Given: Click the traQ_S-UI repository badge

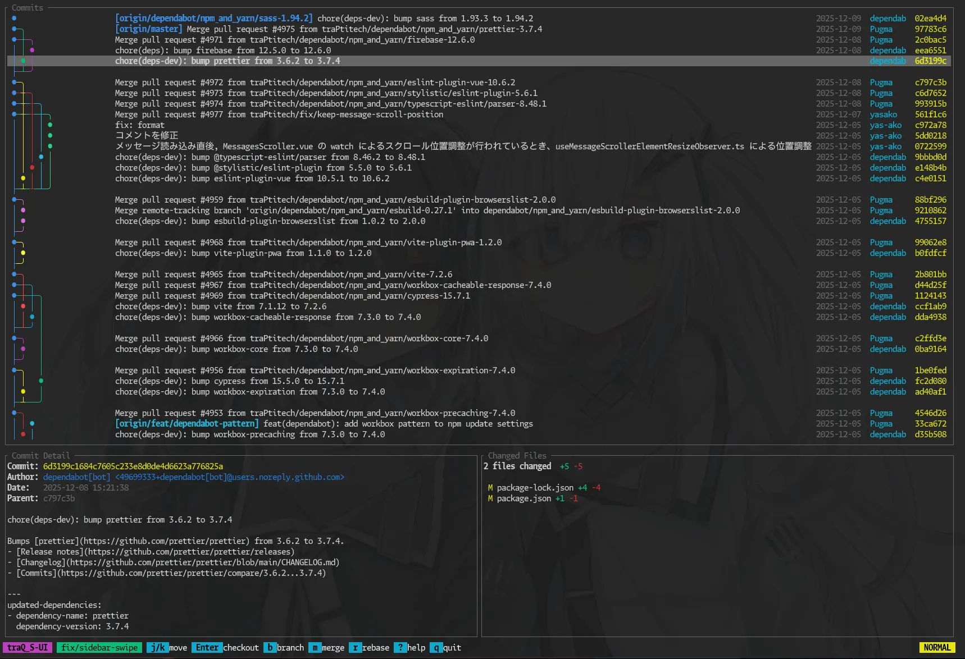Looking at the screenshot, I should point(27,647).
